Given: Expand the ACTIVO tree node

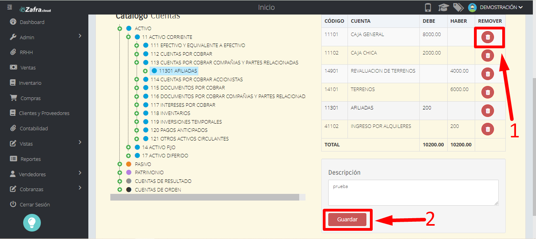Looking at the screenshot, I should click(x=120, y=29).
